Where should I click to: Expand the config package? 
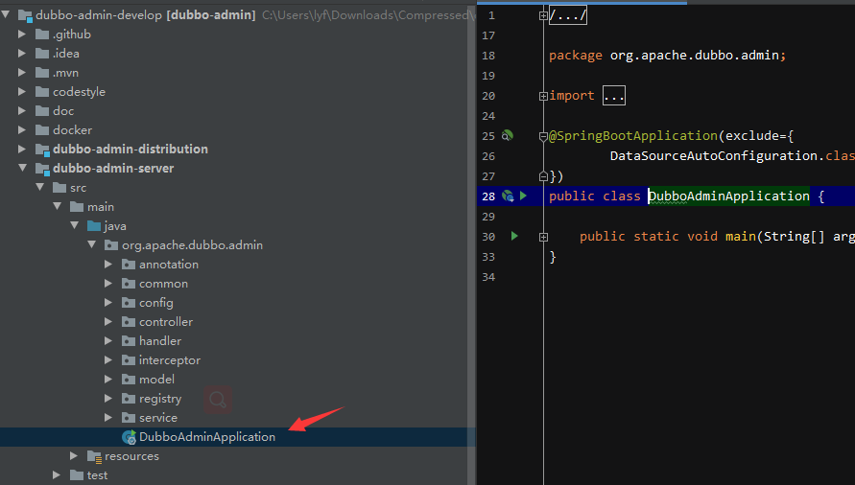[108, 303]
